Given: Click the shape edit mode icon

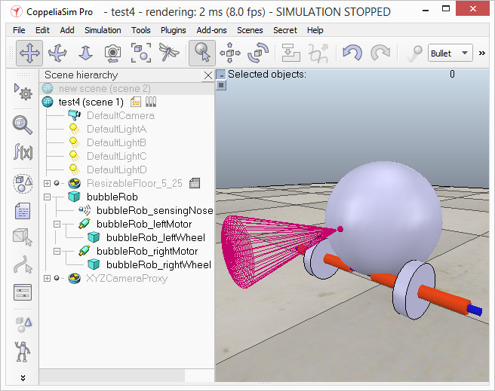Looking at the screenshot, I should [23, 237].
